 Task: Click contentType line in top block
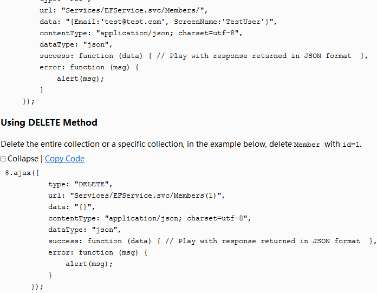click(140, 33)
